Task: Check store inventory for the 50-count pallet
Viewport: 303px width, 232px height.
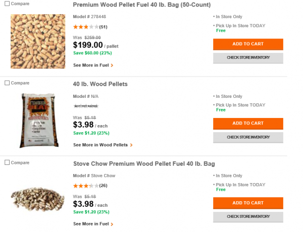Action: [x=248, y=57]
